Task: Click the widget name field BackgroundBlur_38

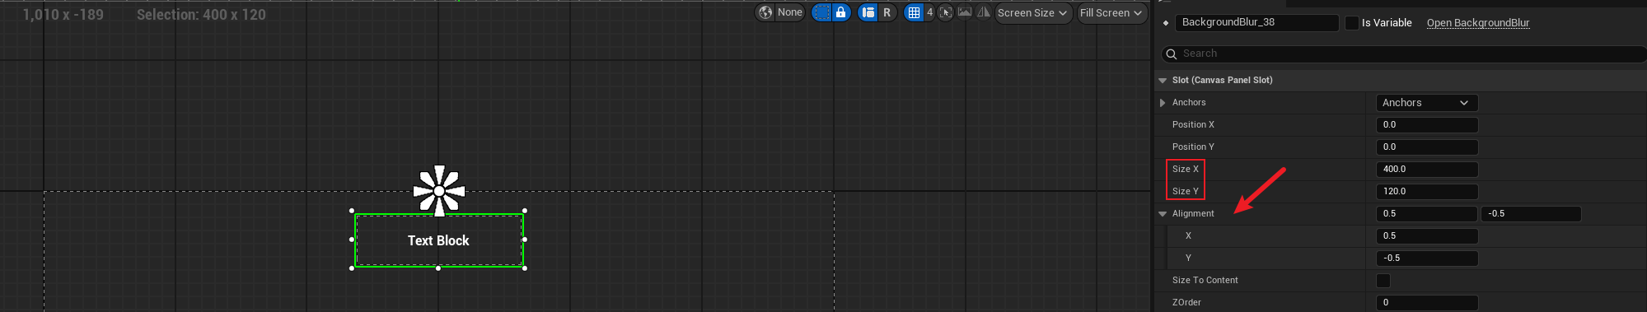Action: click(1256, 22)
